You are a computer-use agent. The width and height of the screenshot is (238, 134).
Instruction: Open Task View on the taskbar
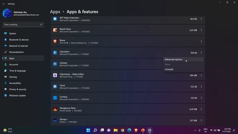pos(102,130)
